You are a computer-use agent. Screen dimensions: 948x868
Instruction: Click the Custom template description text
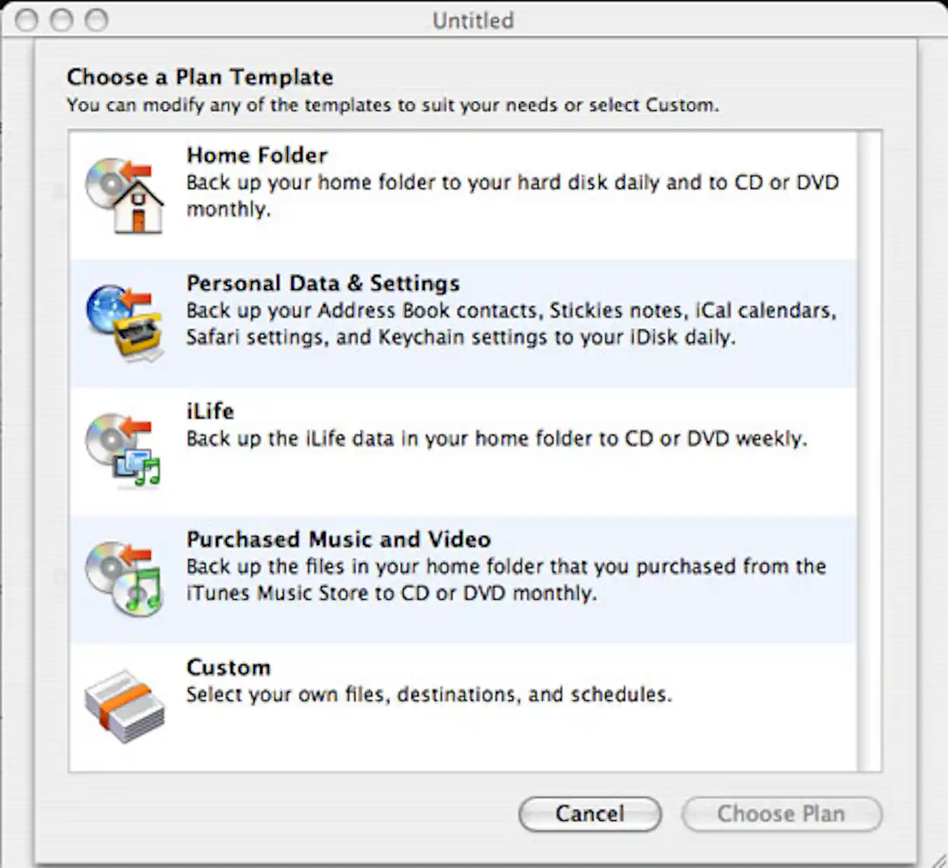[428, 695]
